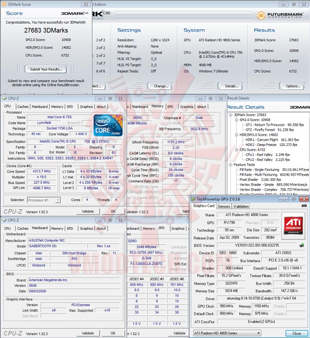Switch to Caches tab in top-left CPU-Z

click(x=23, y=107)
